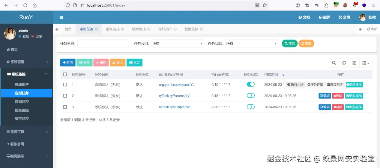Open 更多操作 for task 1
Image resolution: width=380 pixels, height=168 pixels.
pos(354,85)
